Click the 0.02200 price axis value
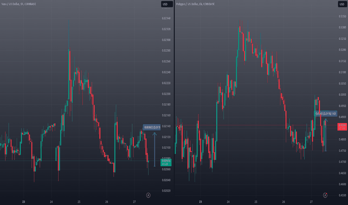The width and height of the screenshot is (348, 205). point(166,94)
